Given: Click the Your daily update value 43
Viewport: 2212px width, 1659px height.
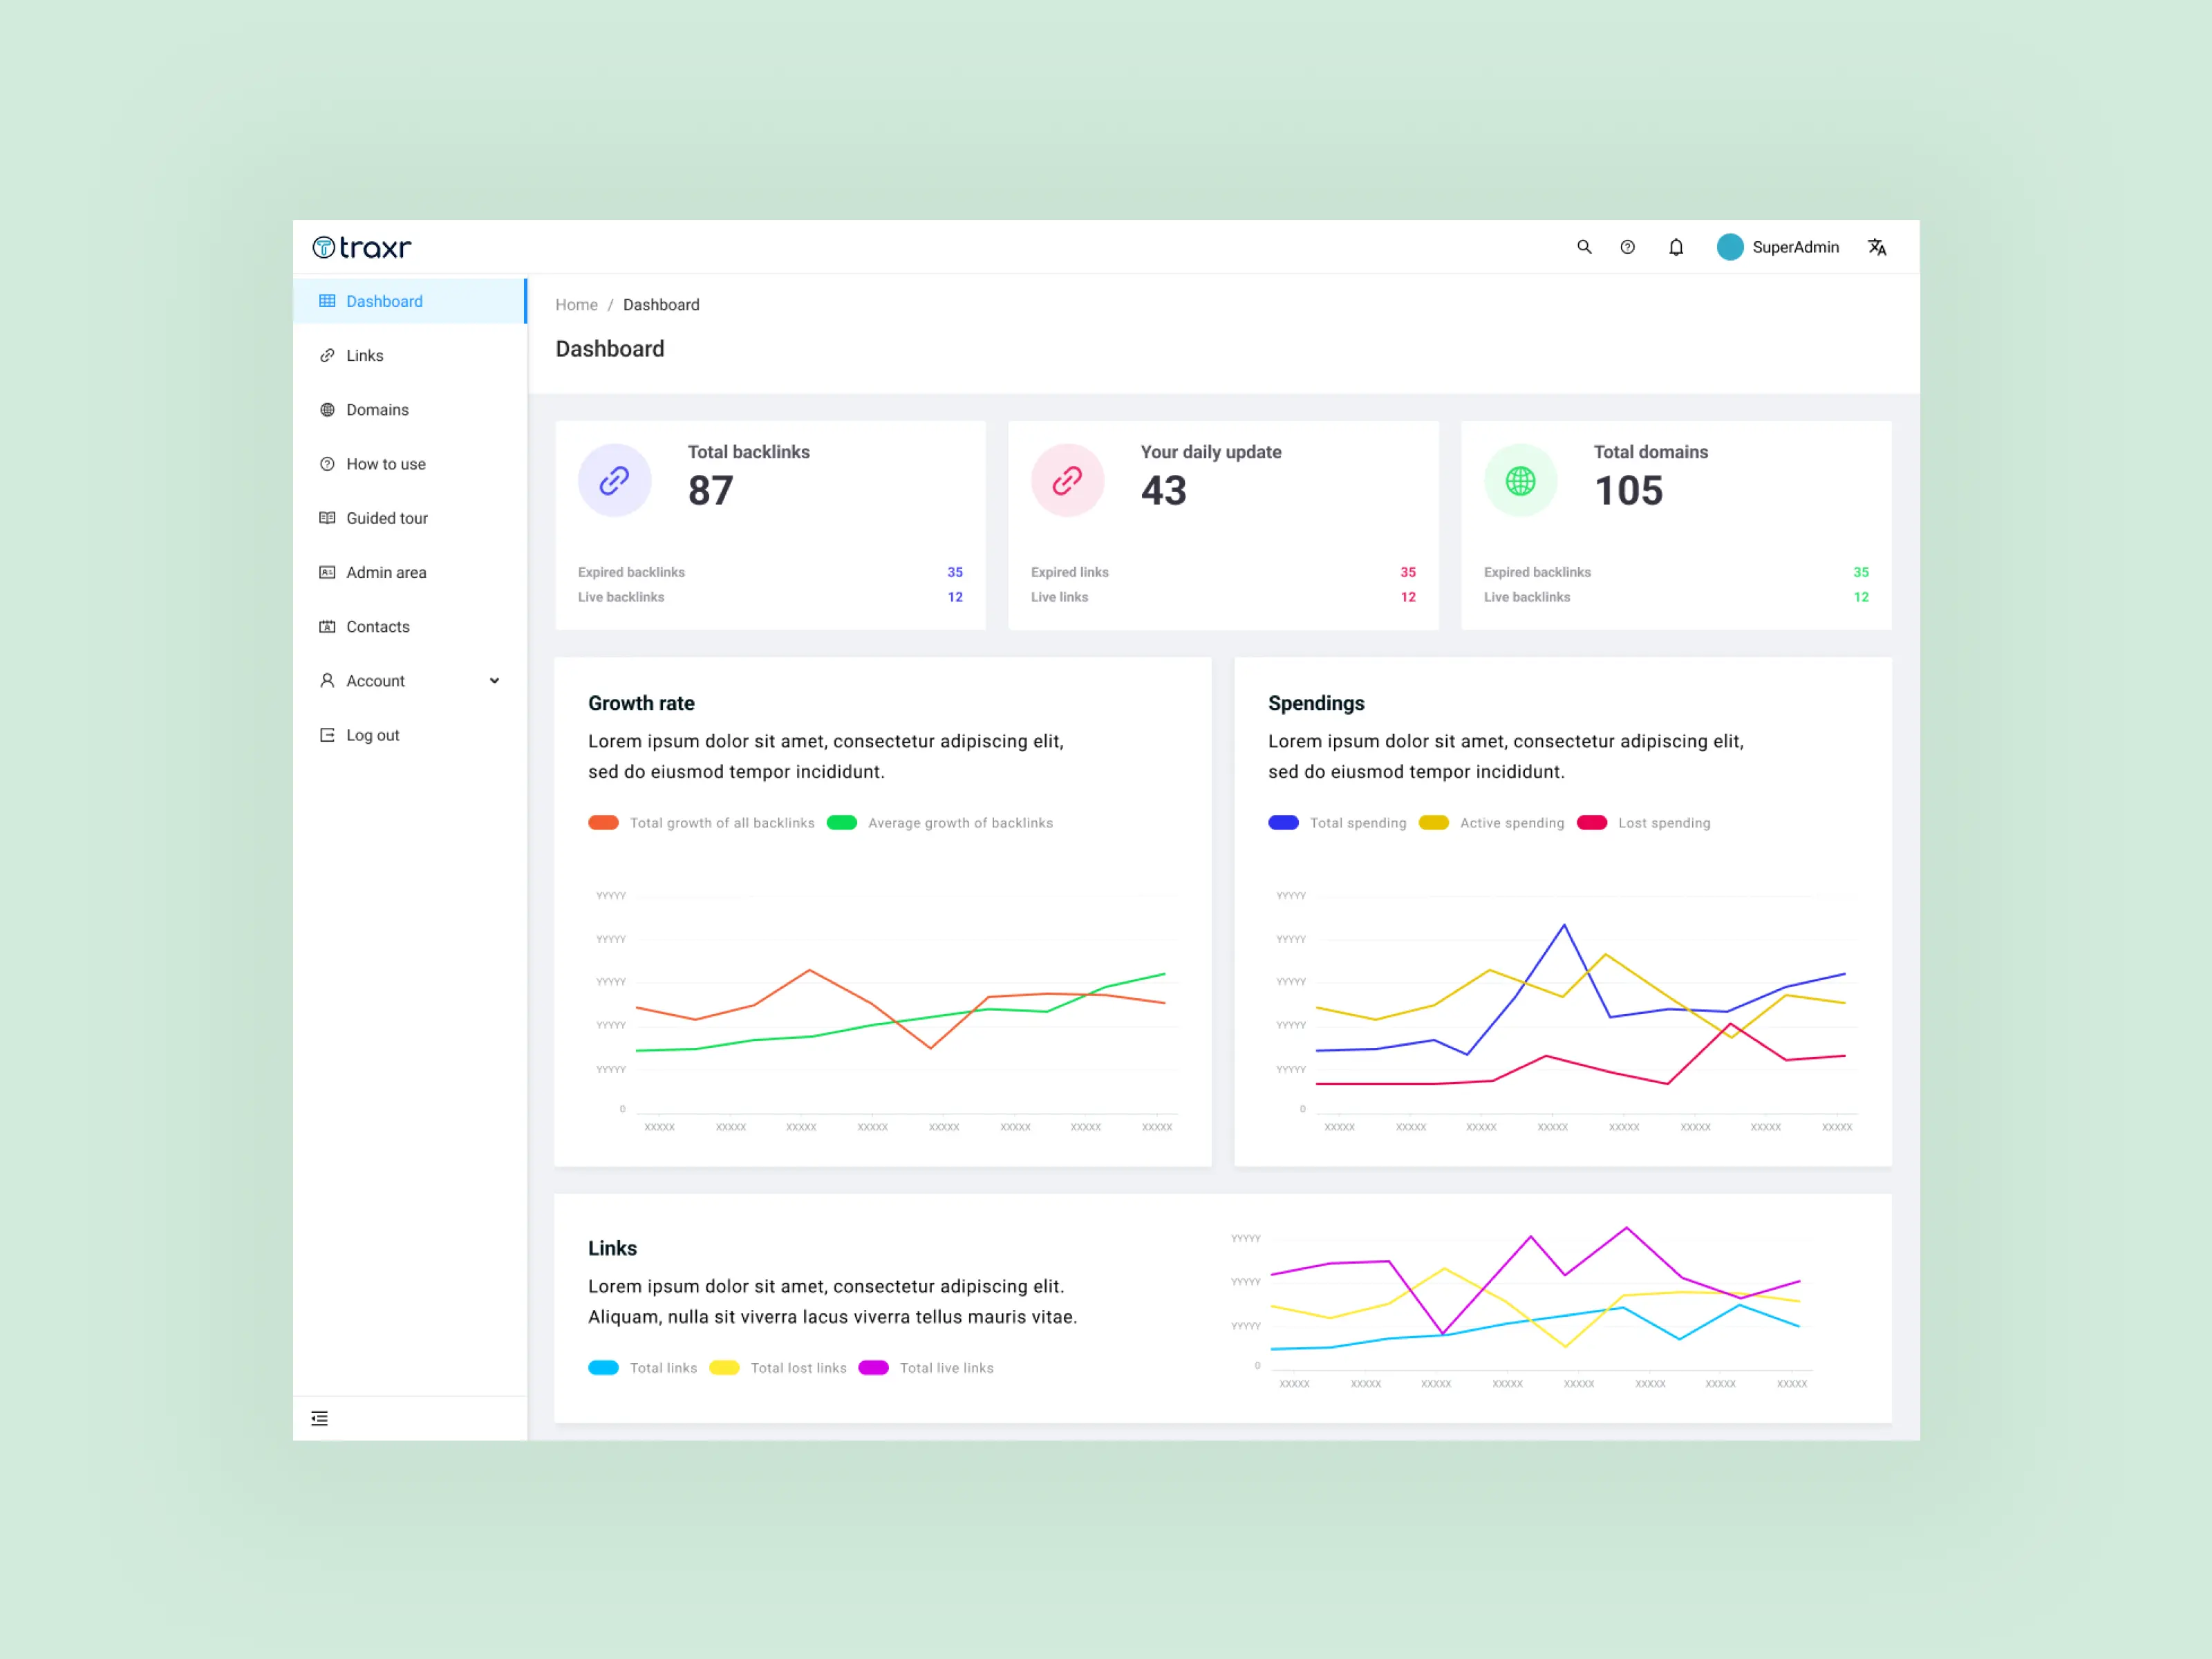Looking at the screenshot, I should [1163, 491].
